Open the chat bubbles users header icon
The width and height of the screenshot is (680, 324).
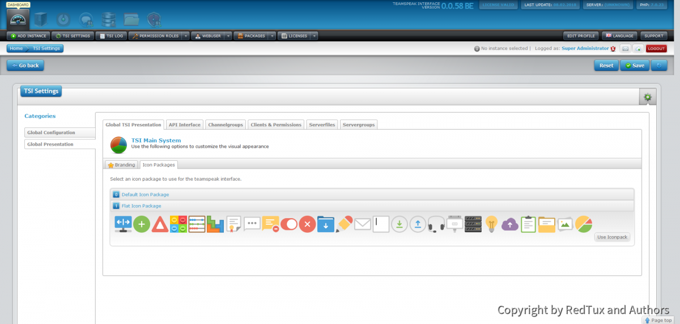[x=86, y=20]
